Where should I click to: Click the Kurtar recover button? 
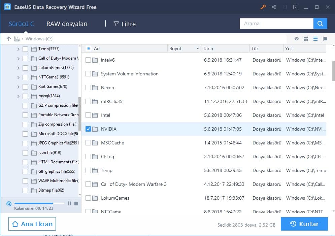(304, 224)
